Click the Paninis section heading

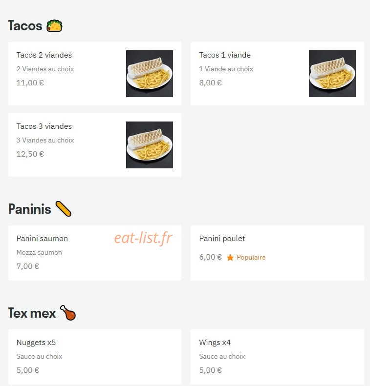(30, 209)
